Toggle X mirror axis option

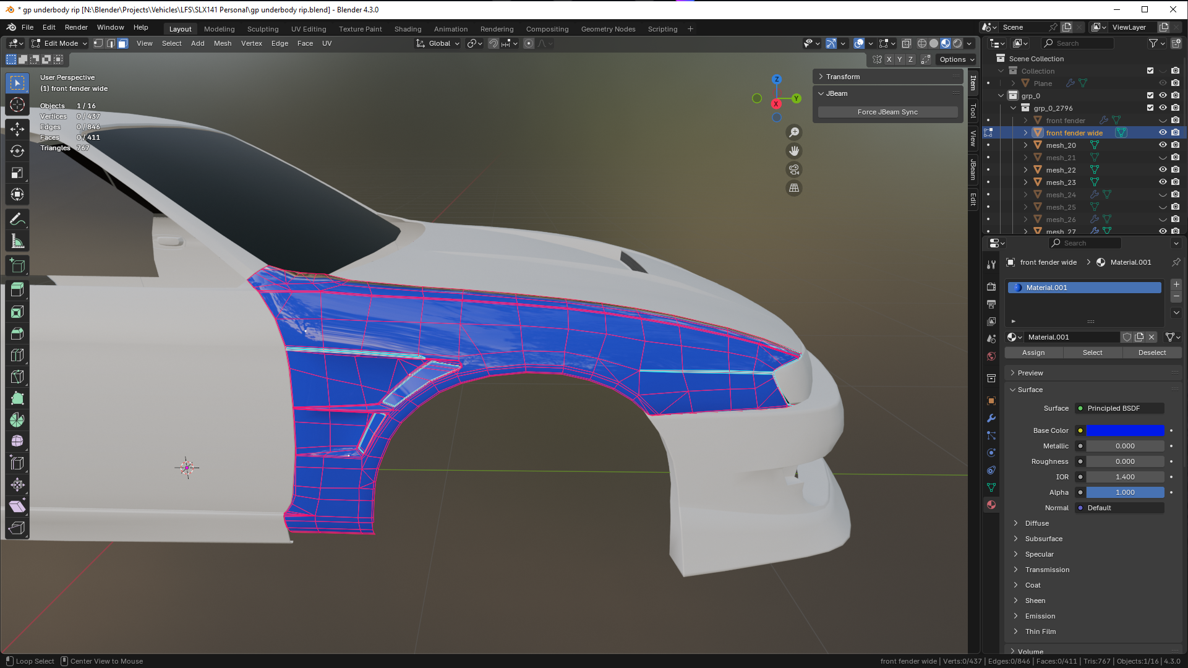[889, 59]
